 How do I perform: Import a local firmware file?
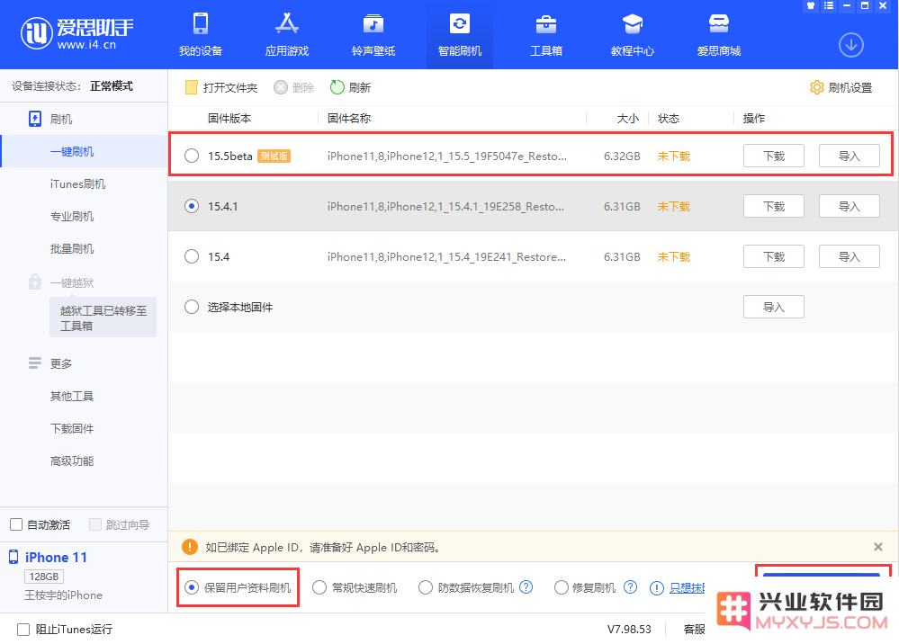[773, 307]
